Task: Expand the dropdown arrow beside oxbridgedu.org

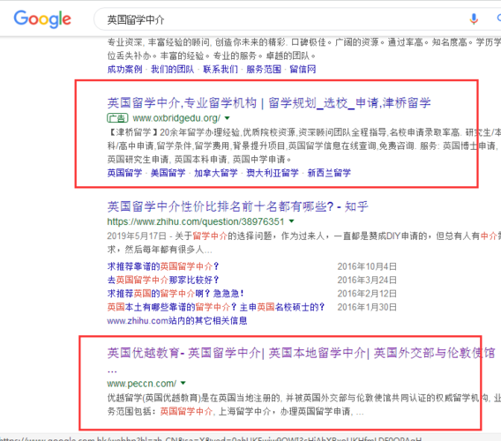Action: coord(228,118)
